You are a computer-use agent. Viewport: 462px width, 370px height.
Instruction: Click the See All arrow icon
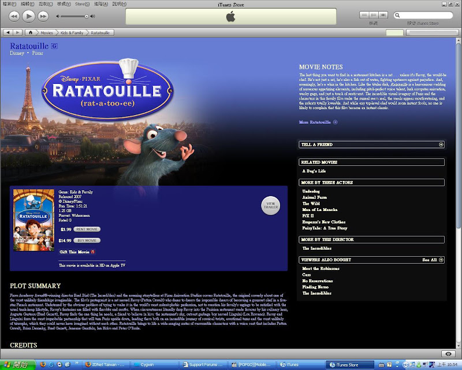pyautogui.click(x=441, y=260)
